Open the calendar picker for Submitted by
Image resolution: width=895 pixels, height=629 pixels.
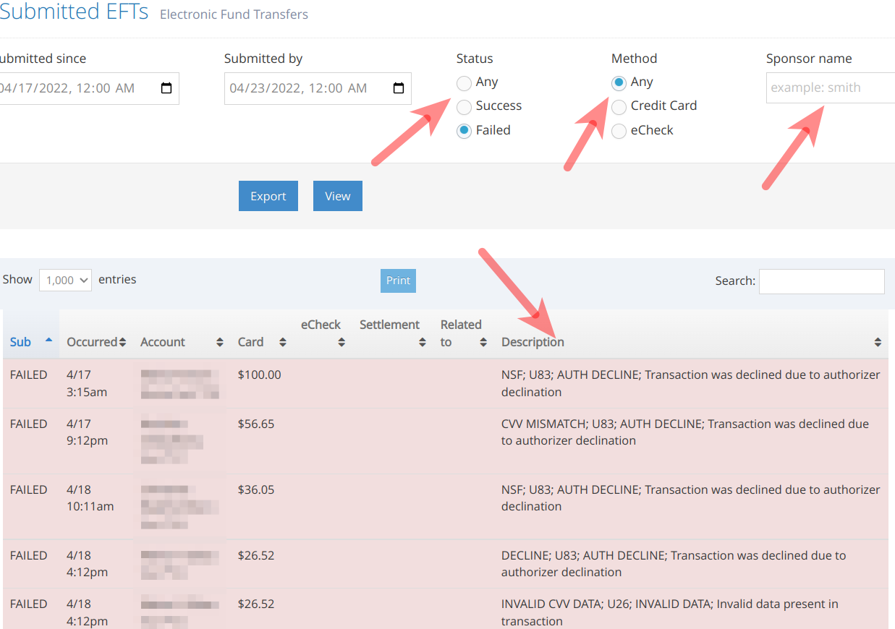398,87
